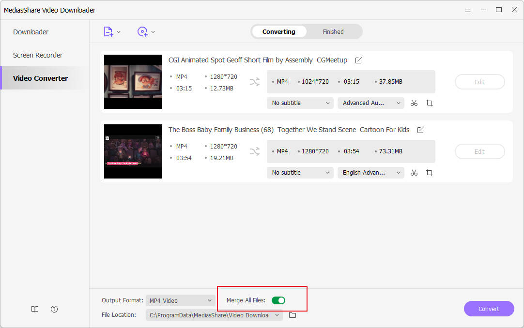Click the help question mark icon
The width and height of the screenshot is (524, 328).
point(54,309)
